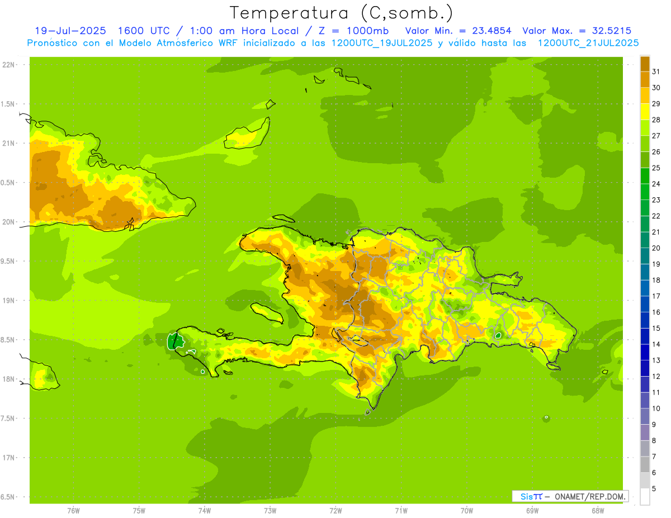Click the '9.5N' latitude axis label
This screenshot has height=518, width=671.
pyautogui.click(x=8, y=261)
